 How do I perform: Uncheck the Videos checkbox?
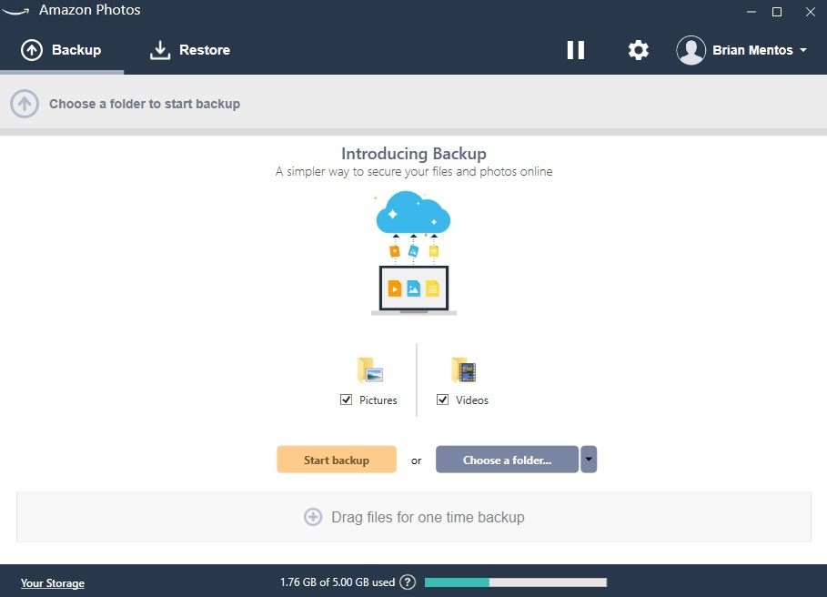pos(442,400)
